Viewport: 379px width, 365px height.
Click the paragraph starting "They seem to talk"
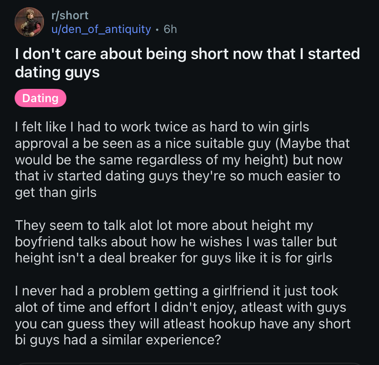point(176,241)
